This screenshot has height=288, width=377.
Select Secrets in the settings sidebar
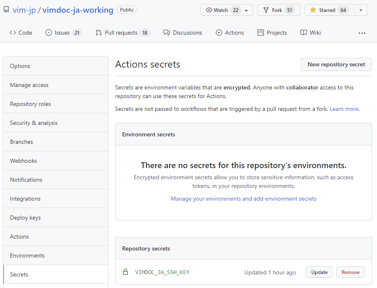[x=56, y=274]
